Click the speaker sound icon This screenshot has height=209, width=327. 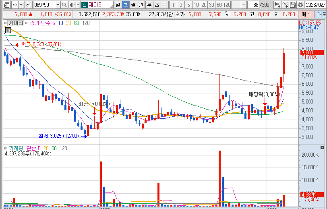tap(72, 4)
